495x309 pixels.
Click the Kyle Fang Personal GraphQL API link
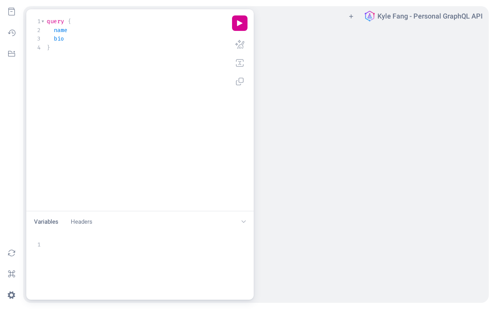[x=430, y=16]
